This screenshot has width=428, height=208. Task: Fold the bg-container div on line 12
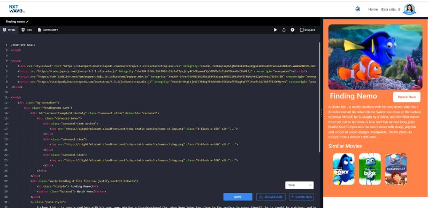(x=9, y=102)
